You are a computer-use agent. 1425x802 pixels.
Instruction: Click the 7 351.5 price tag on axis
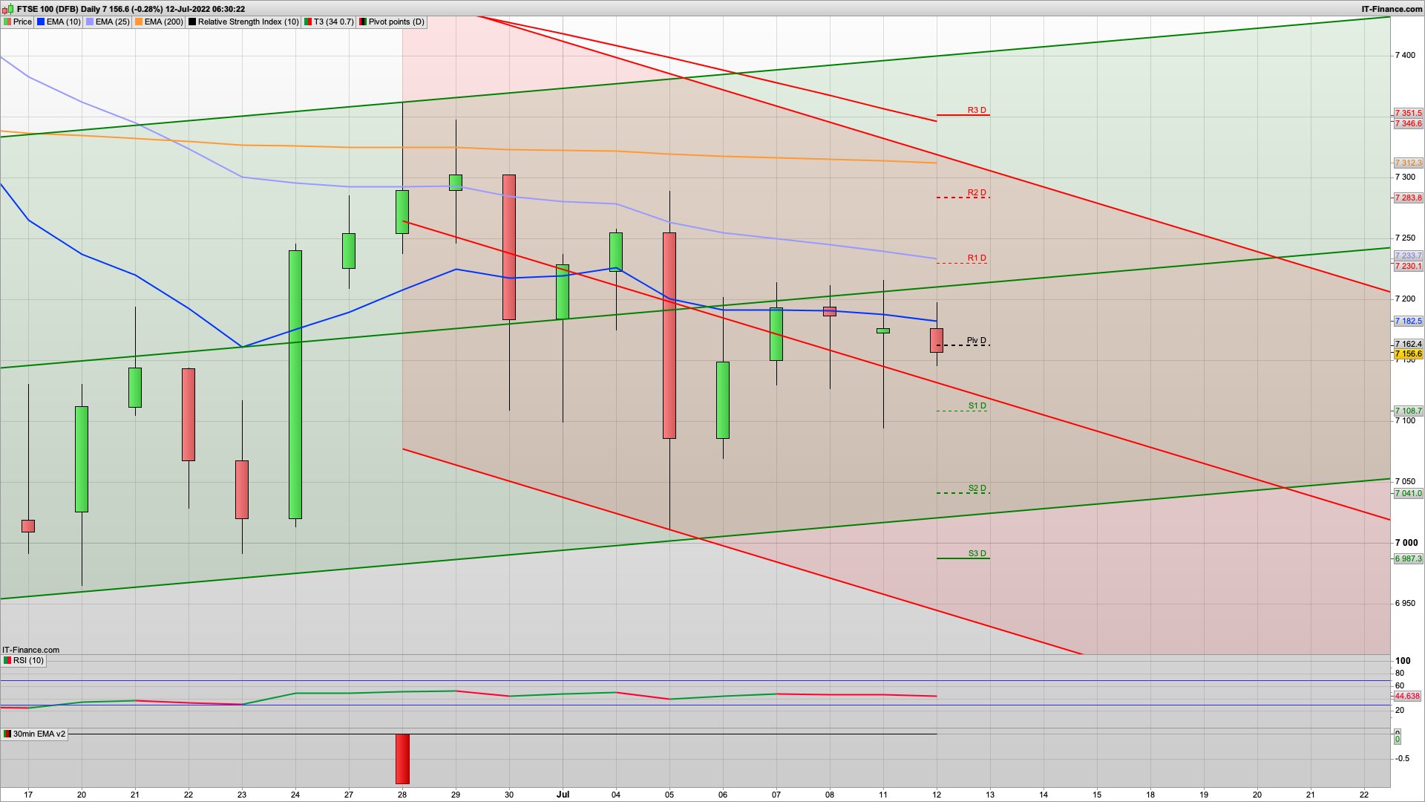(x=1408, y=114)
